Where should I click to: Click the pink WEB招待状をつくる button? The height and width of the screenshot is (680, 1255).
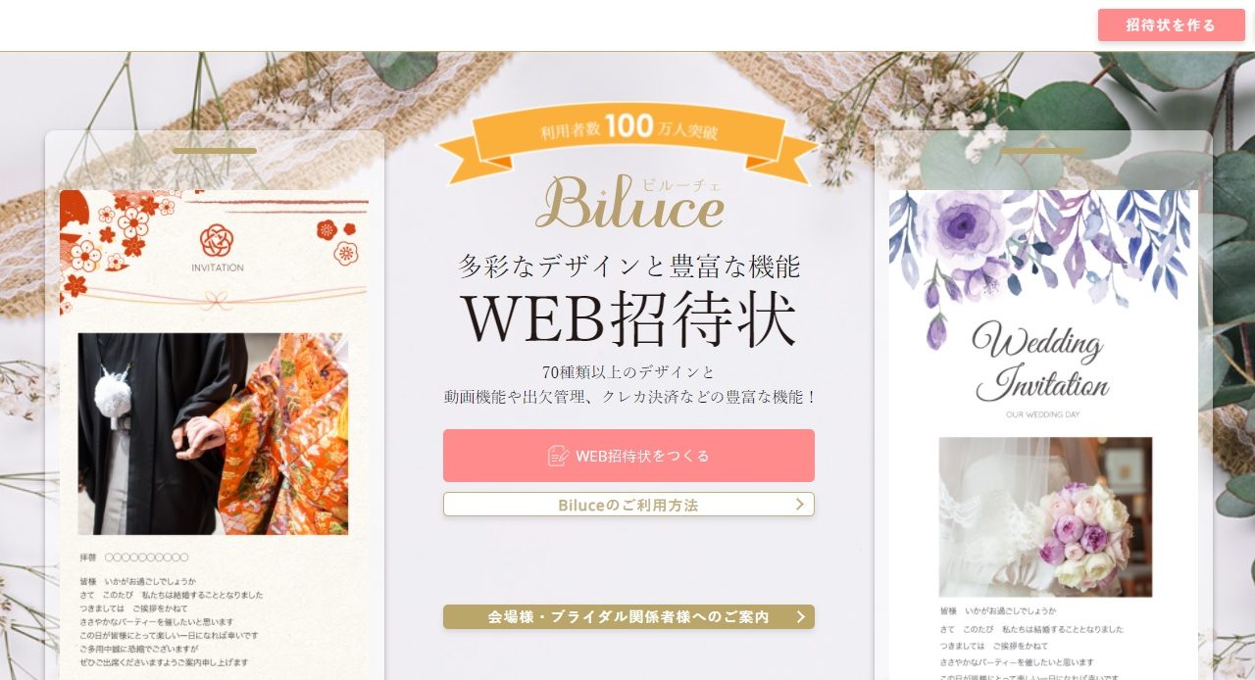point(628,456)
